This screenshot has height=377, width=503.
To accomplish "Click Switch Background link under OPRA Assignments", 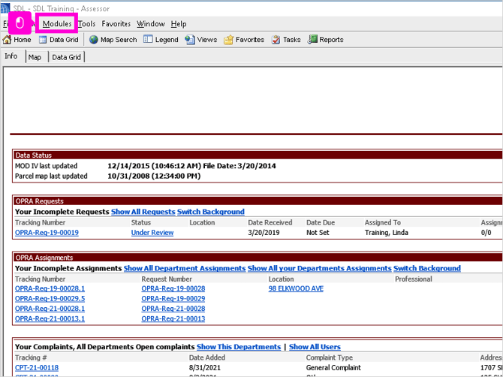I will coord(427,268).
